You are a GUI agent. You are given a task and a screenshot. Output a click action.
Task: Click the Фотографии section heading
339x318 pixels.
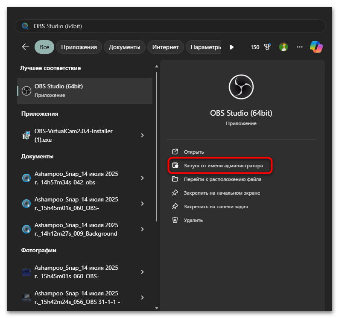[39, 250]
